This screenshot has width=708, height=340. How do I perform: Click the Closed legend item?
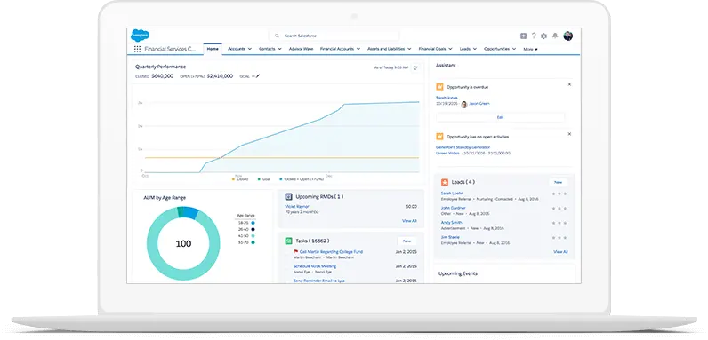coord(240,179)
